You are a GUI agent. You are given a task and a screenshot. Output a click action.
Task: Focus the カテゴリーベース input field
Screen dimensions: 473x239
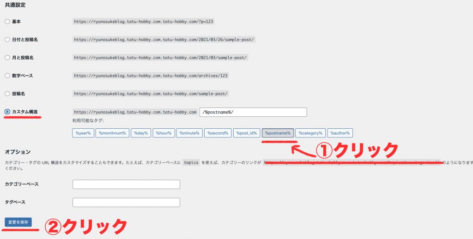126,185
